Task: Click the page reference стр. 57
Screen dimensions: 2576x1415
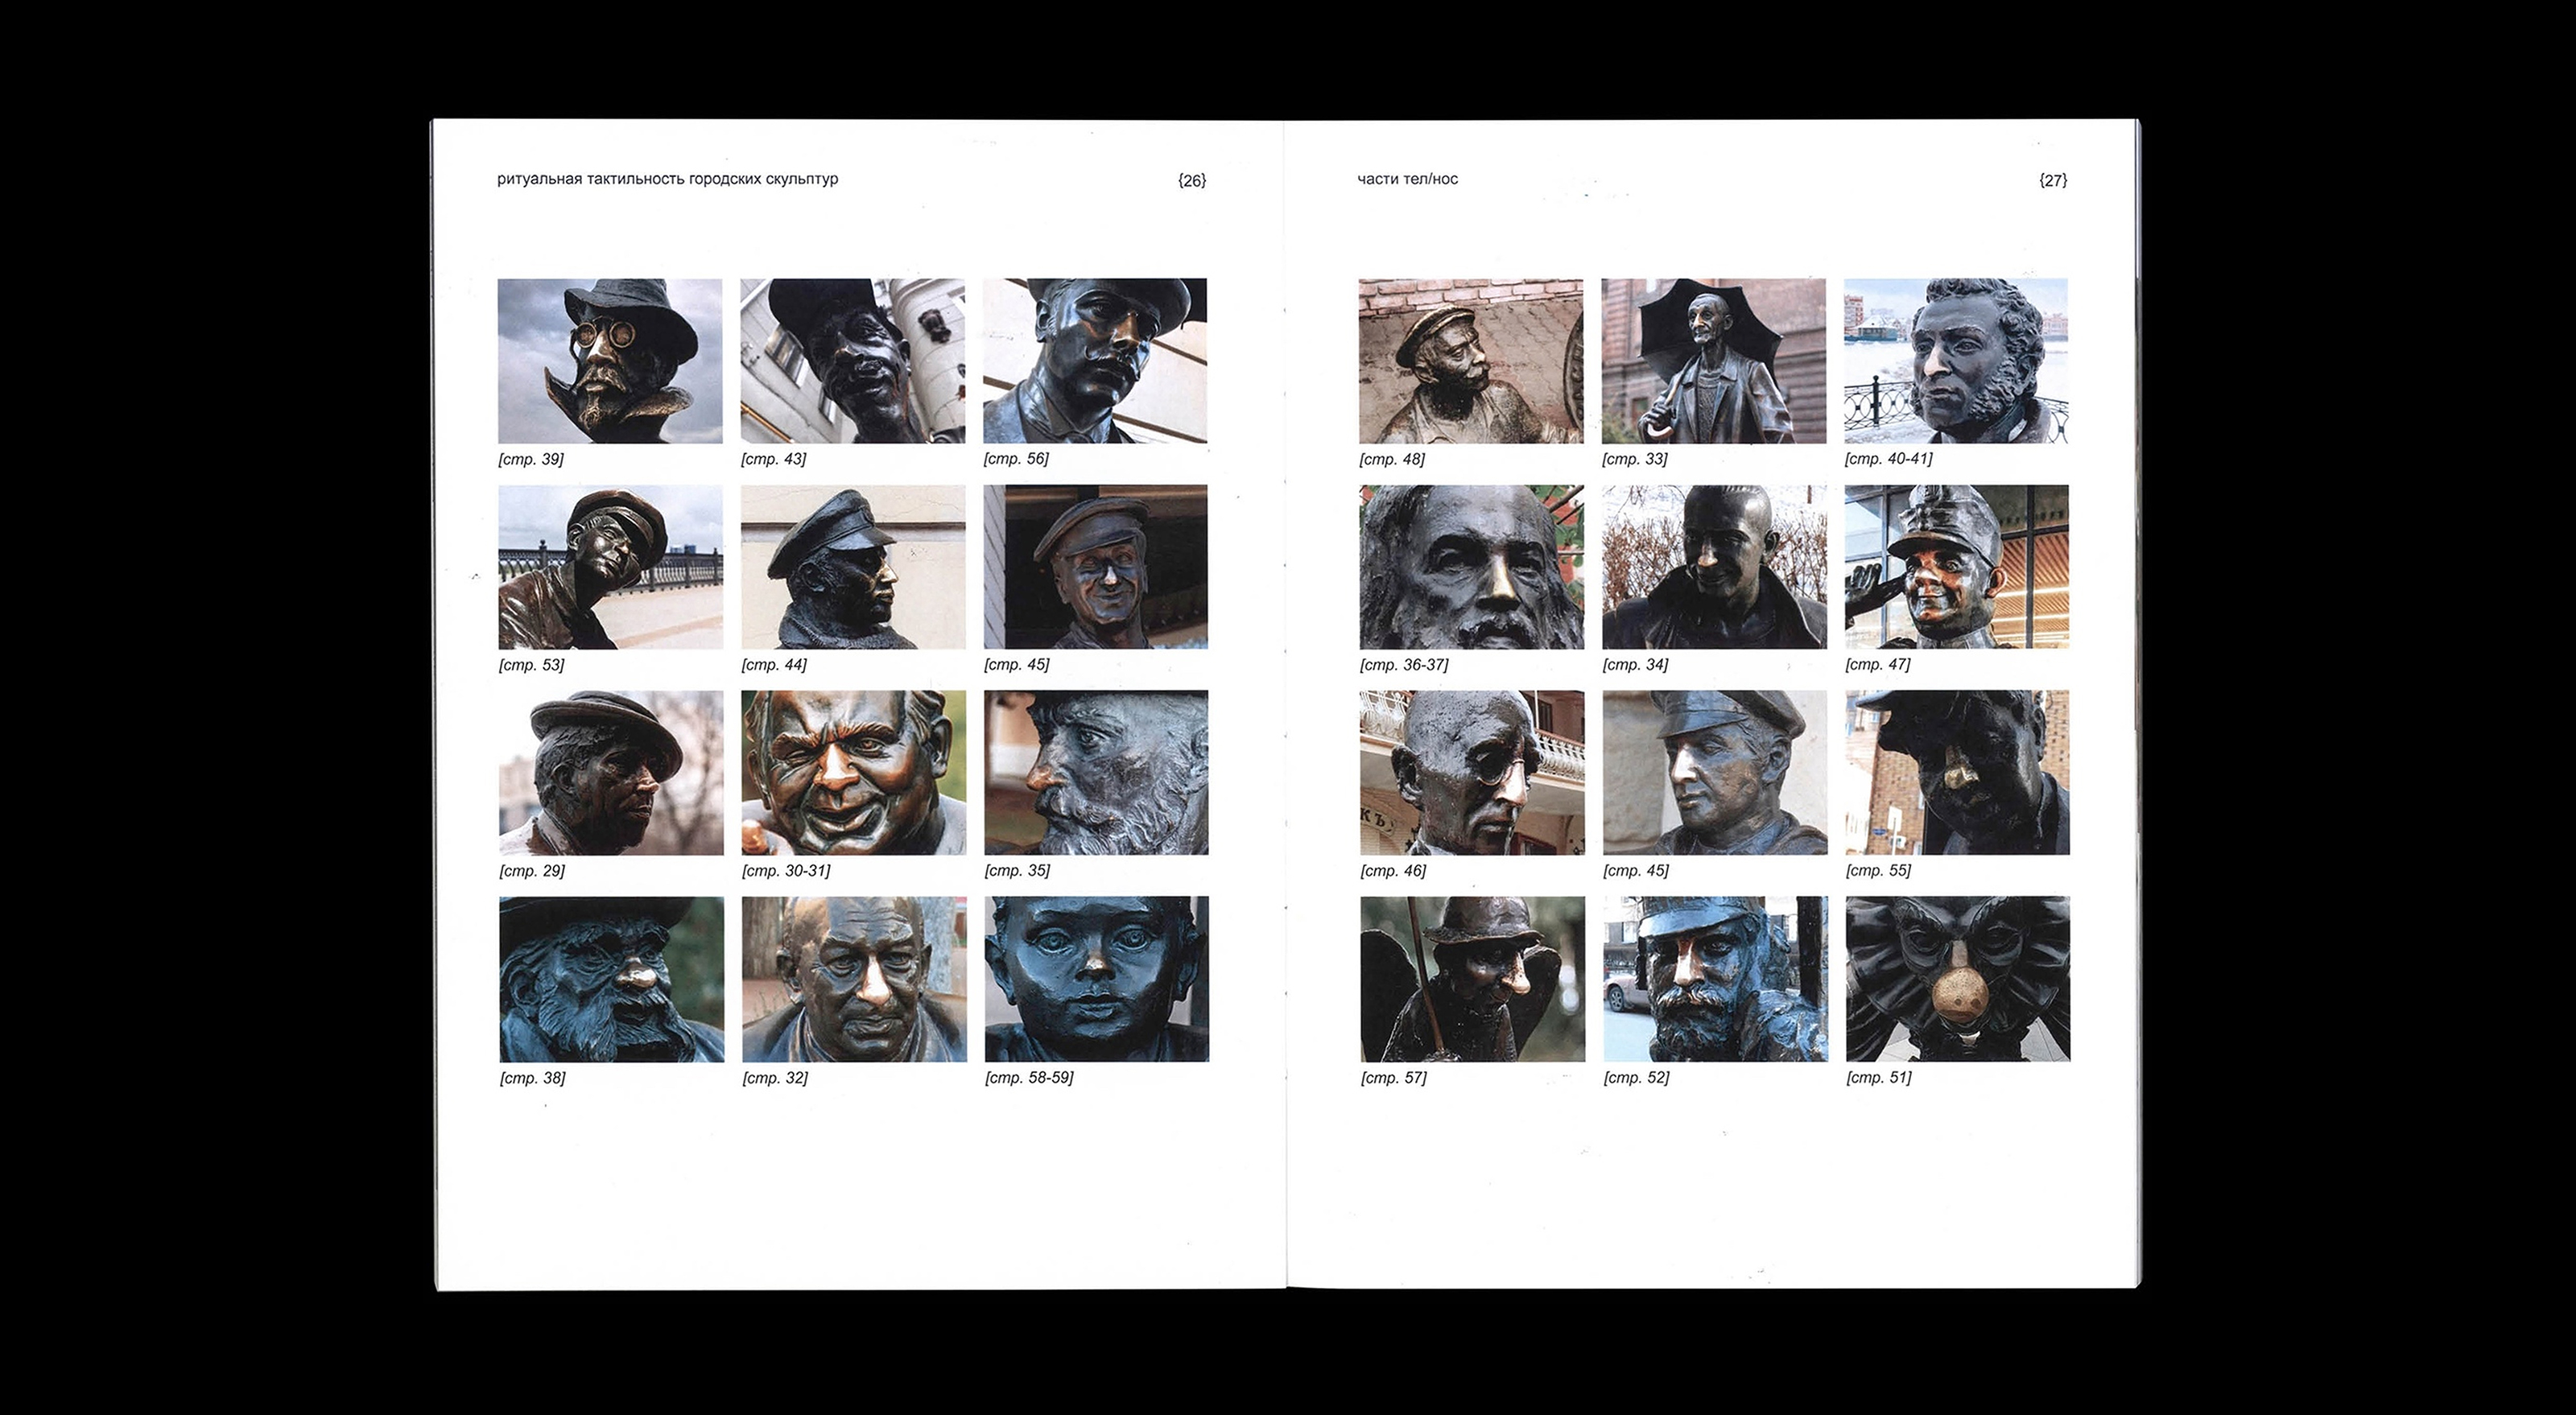Action: click(1393, 1078)
